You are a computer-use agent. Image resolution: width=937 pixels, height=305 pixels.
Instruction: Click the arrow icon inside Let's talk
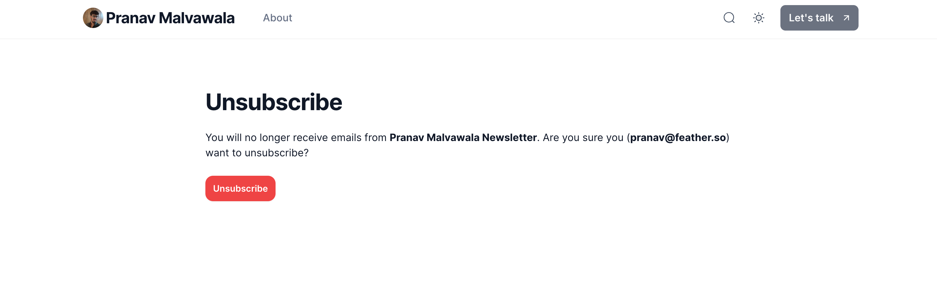846,18
